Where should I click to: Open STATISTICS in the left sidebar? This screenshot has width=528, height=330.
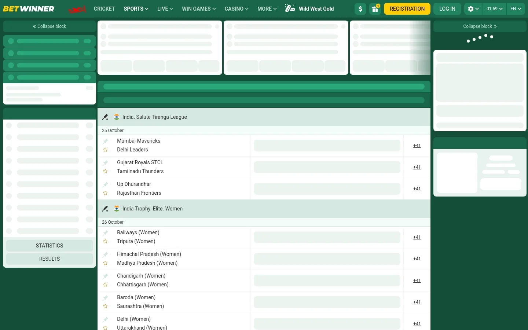click(x=49, y=246)
